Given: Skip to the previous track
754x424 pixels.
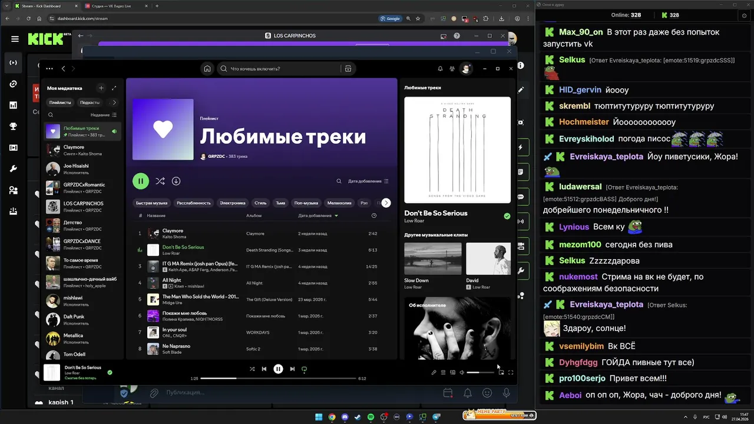Looking at the screenshot, I should (x=264, y=369).
